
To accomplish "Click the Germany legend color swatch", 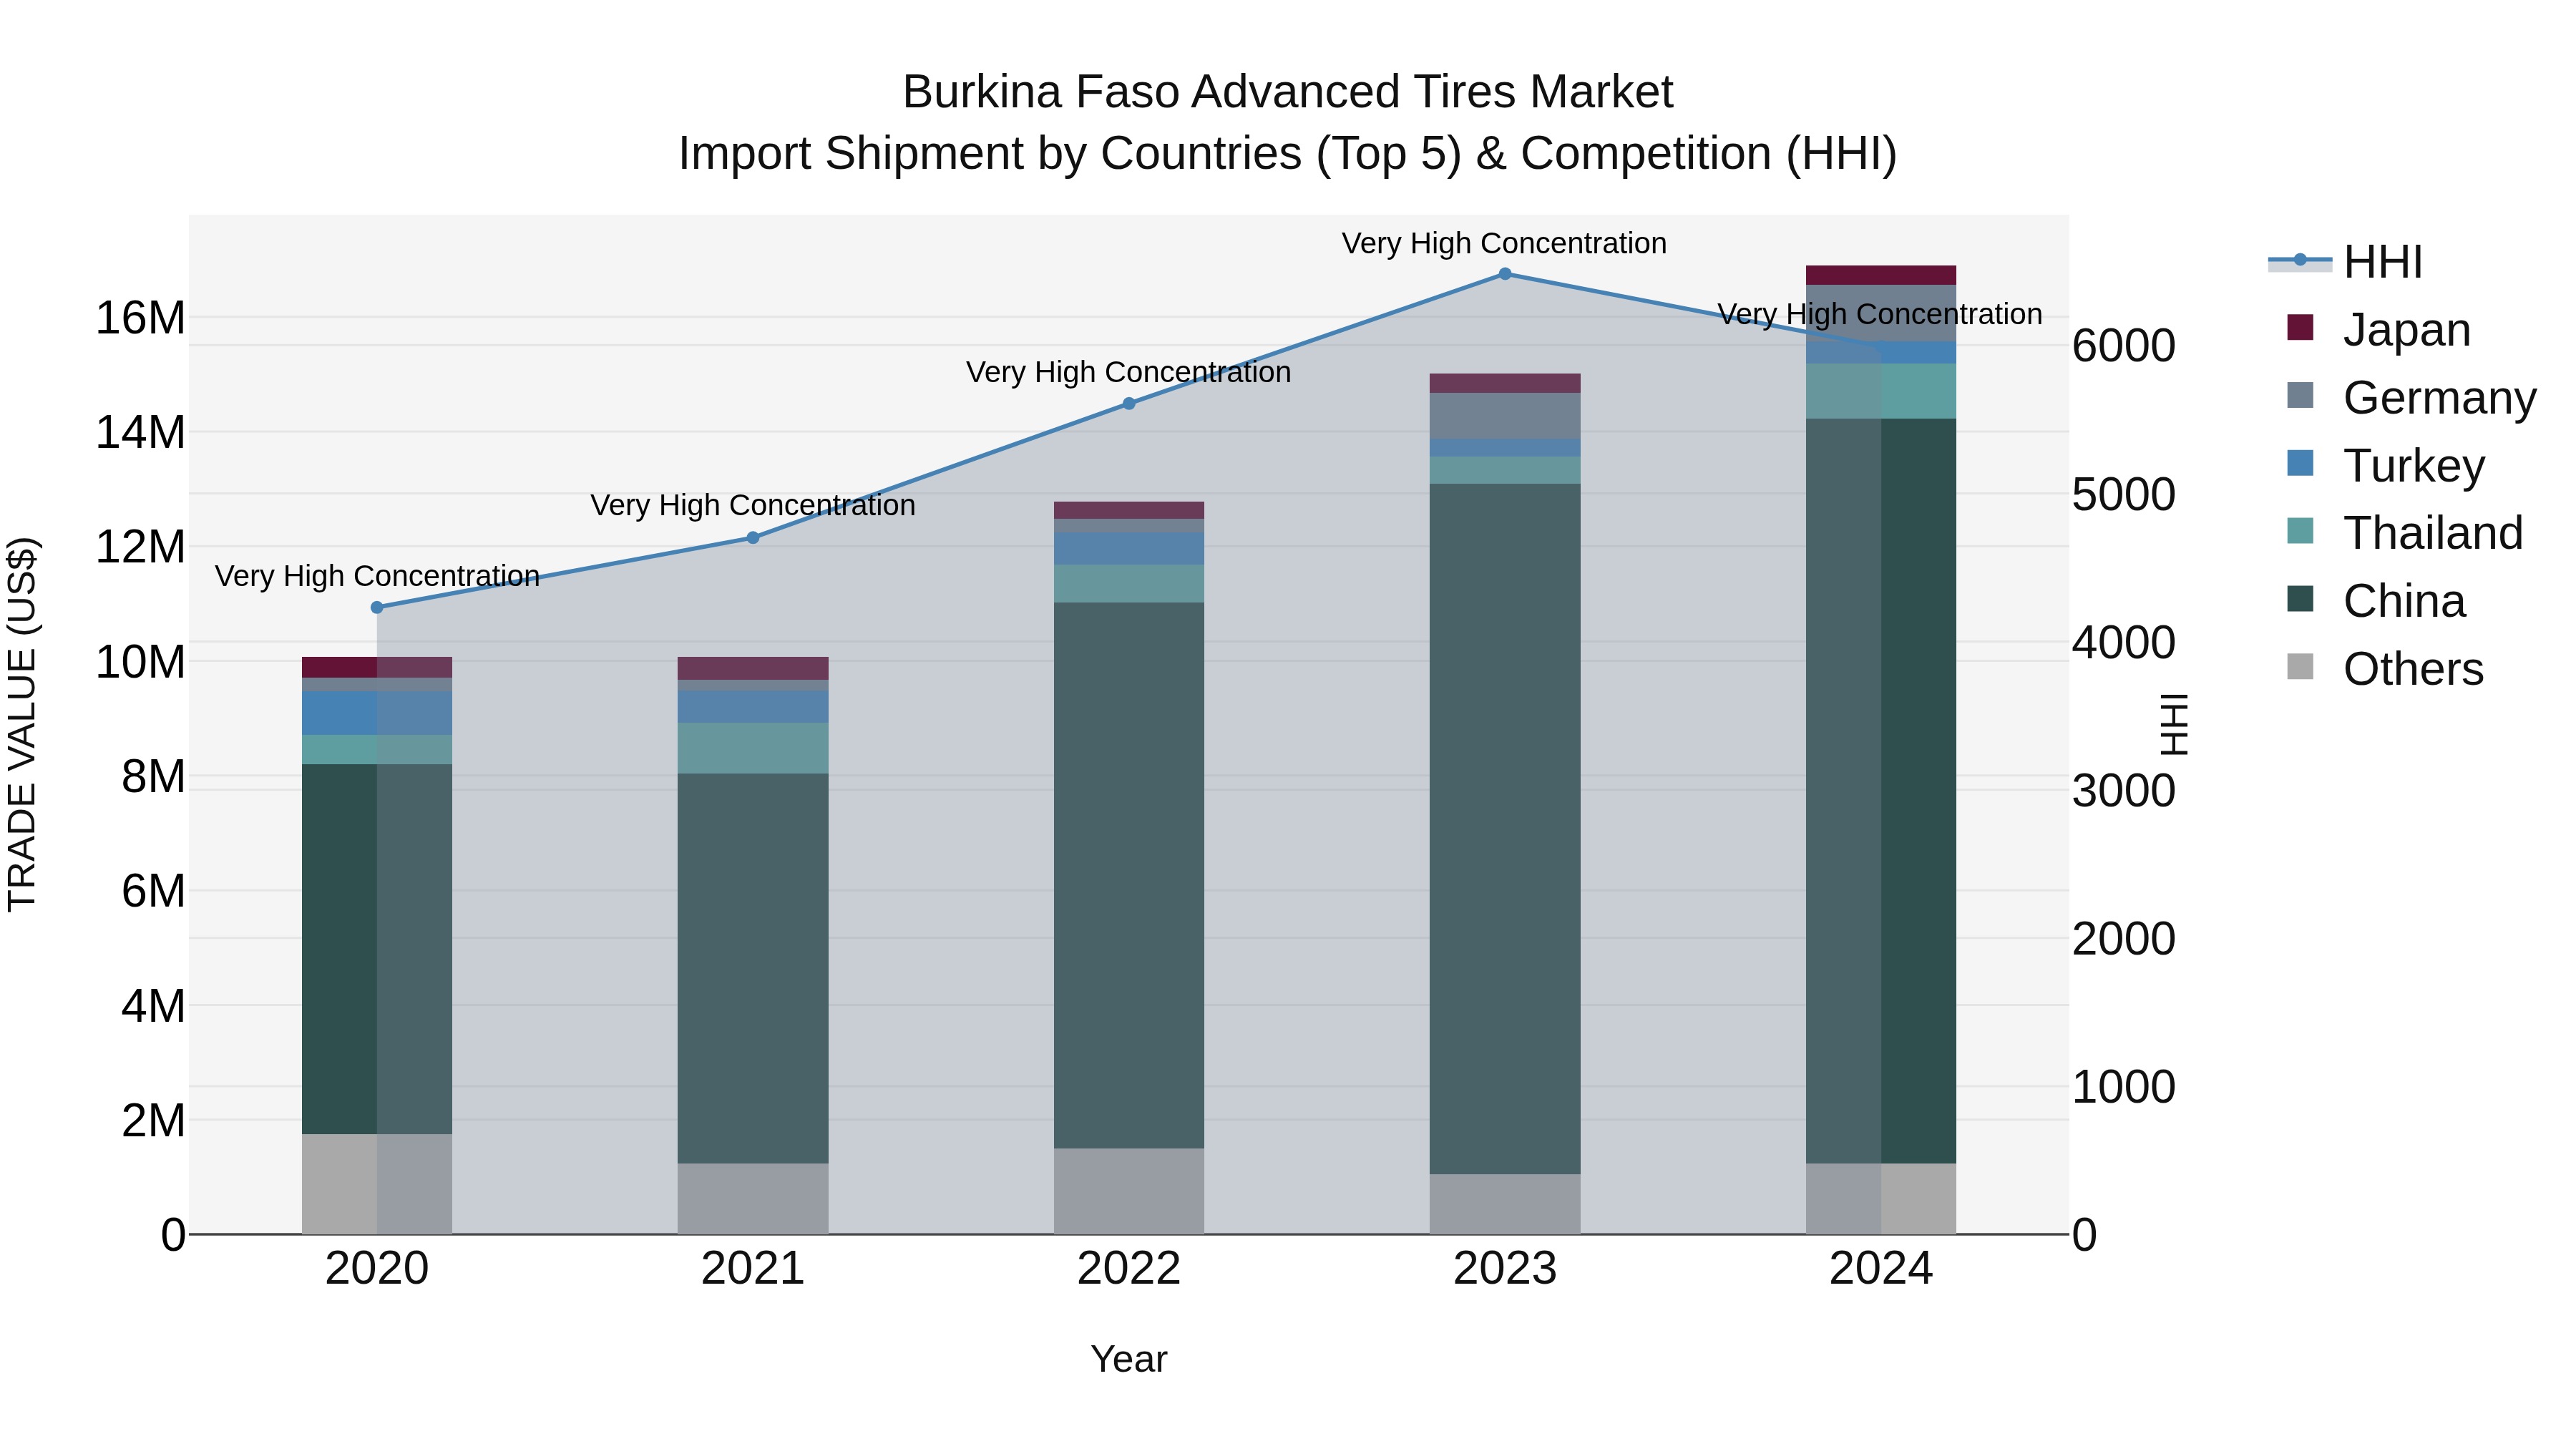I will 2300,396.
